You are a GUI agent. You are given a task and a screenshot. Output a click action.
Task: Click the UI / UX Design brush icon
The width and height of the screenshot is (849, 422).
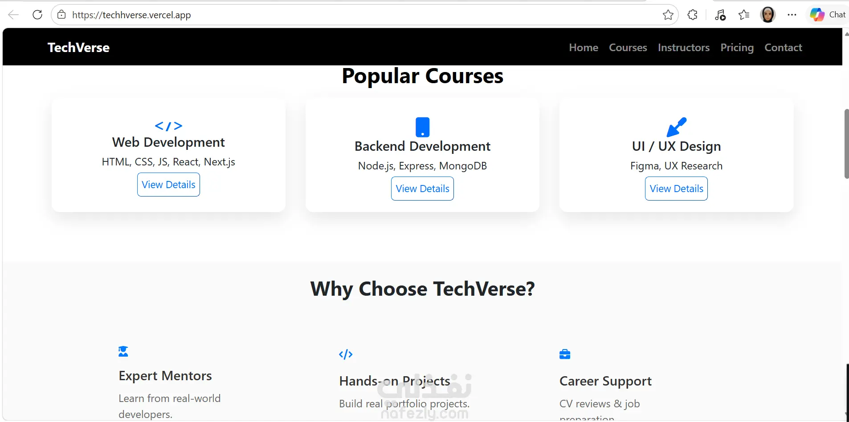point(676,127)
